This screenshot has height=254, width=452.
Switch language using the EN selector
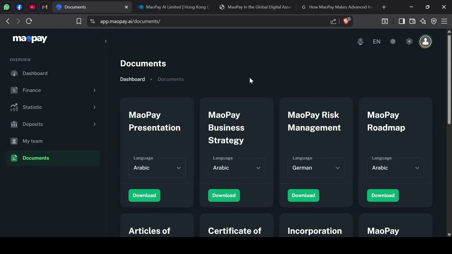[376, 42]
